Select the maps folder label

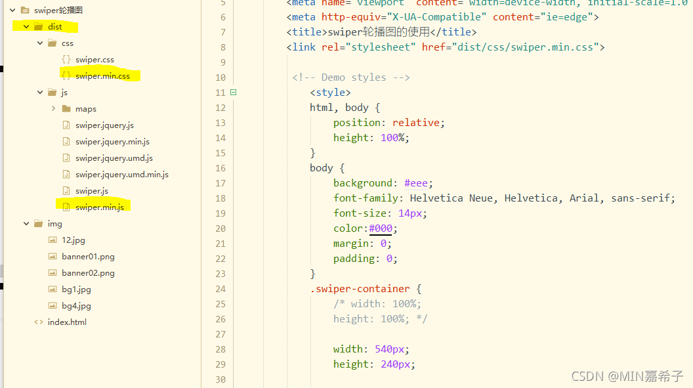pos(86,109)
